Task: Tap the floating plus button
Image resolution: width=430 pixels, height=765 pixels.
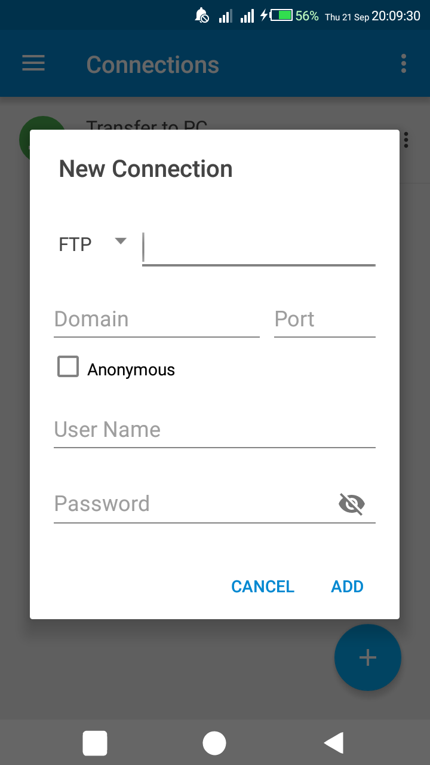Action: (x=368, y=657)
